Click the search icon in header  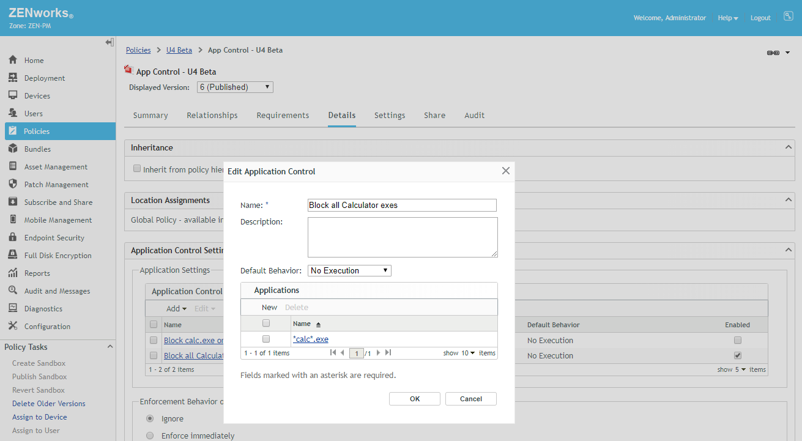pyautogui.click(x=788, y=17)
